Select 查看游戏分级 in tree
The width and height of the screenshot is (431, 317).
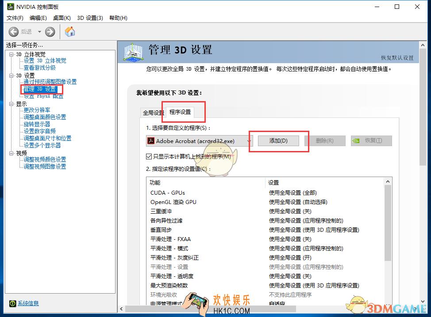39,68
